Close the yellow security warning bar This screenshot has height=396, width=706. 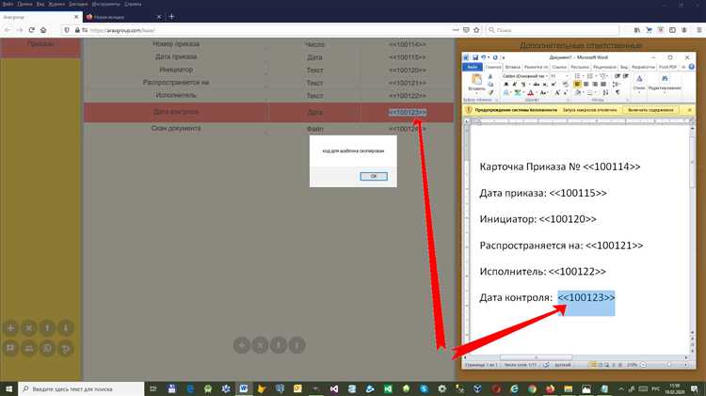tap(689, 110)
